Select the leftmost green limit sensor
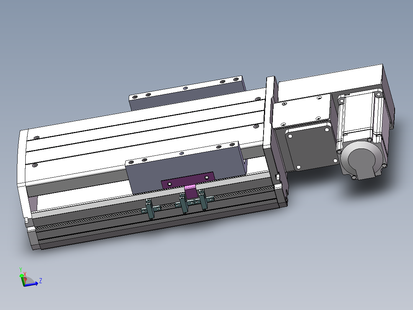413x310 pixels. coord(149,209)
